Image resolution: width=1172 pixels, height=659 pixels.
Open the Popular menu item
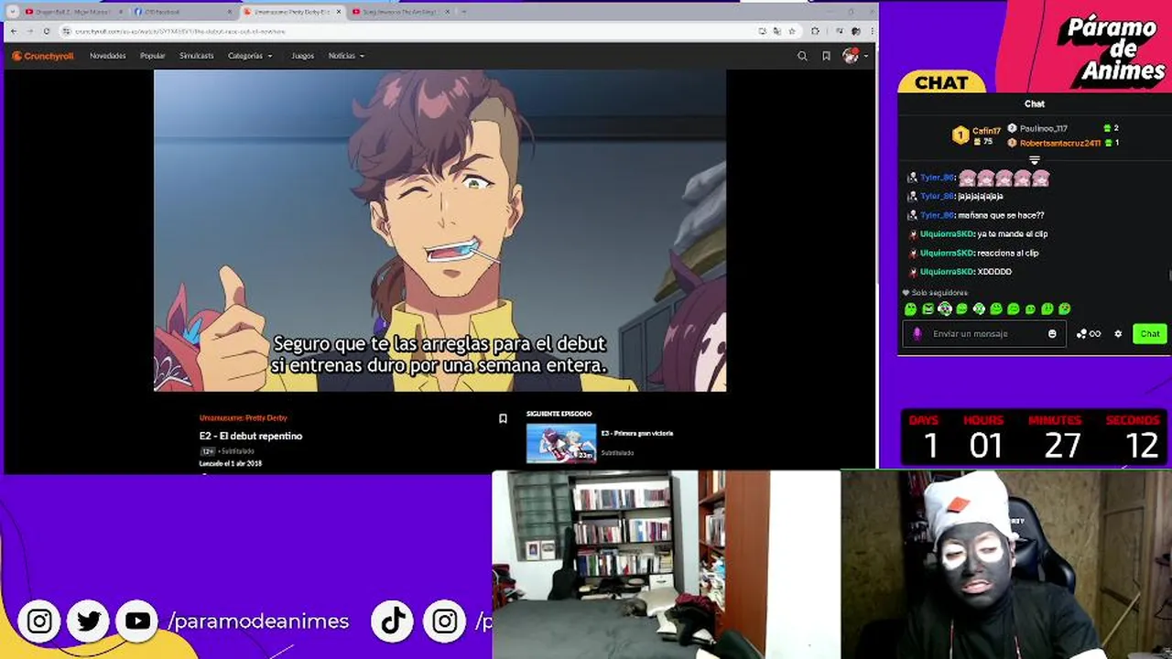point(153,56)
